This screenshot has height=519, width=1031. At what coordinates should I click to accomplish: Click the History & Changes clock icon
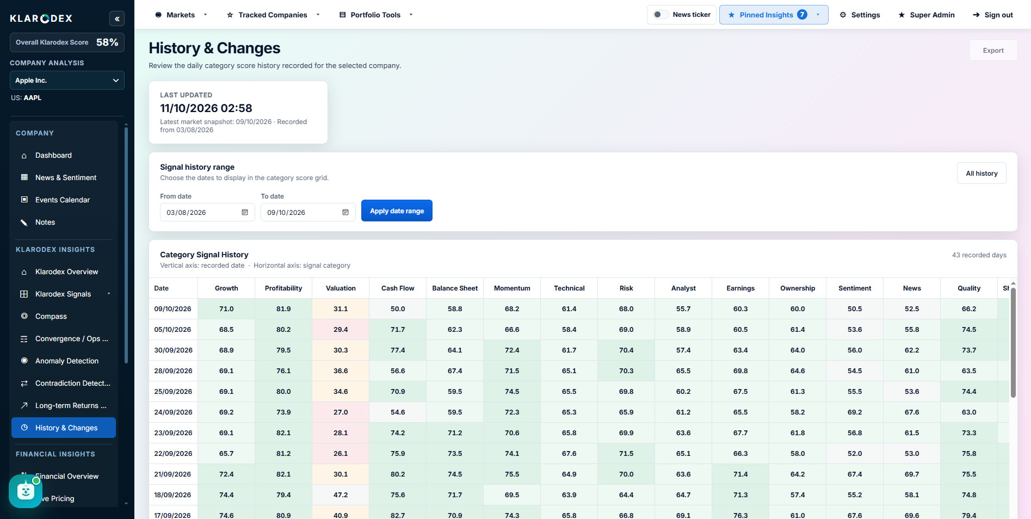(24, 428)
